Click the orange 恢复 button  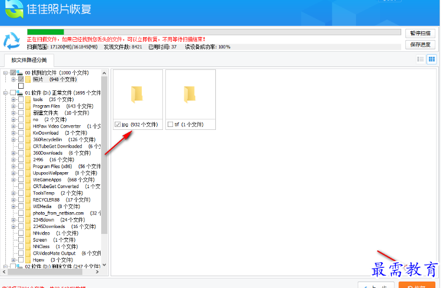(417, 285)
